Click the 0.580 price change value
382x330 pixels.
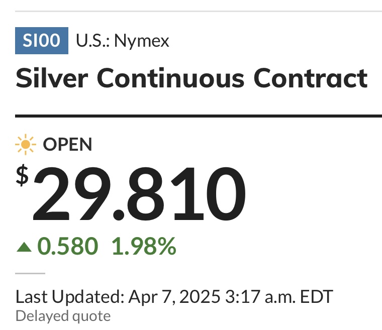(68, 247)
